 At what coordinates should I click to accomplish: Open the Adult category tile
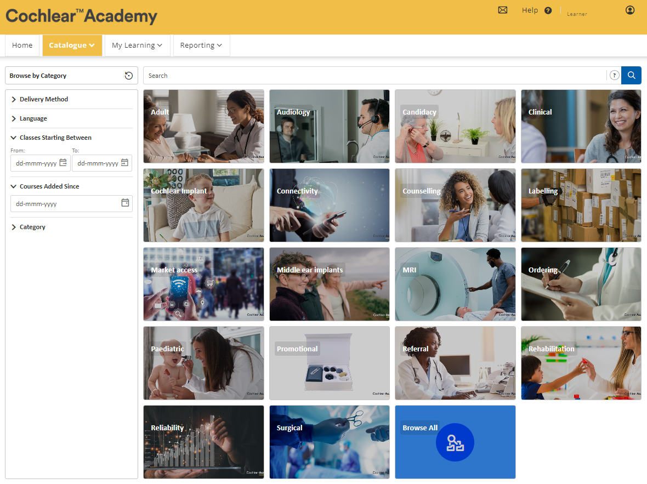point(204,126)
